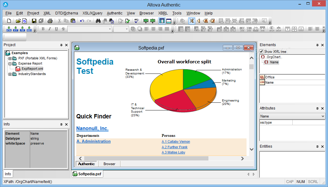The height and width of the screenshot is (187, 328).
Task: Collapse the Expense Report folder
Action: tap(10, 64)
